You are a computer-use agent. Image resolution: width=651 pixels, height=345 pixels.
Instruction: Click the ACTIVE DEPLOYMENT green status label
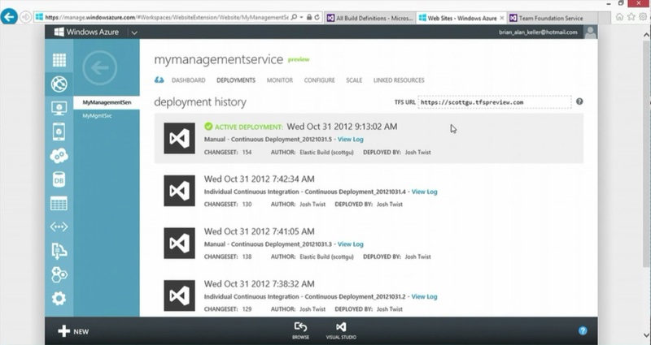(x=243, y=127)
